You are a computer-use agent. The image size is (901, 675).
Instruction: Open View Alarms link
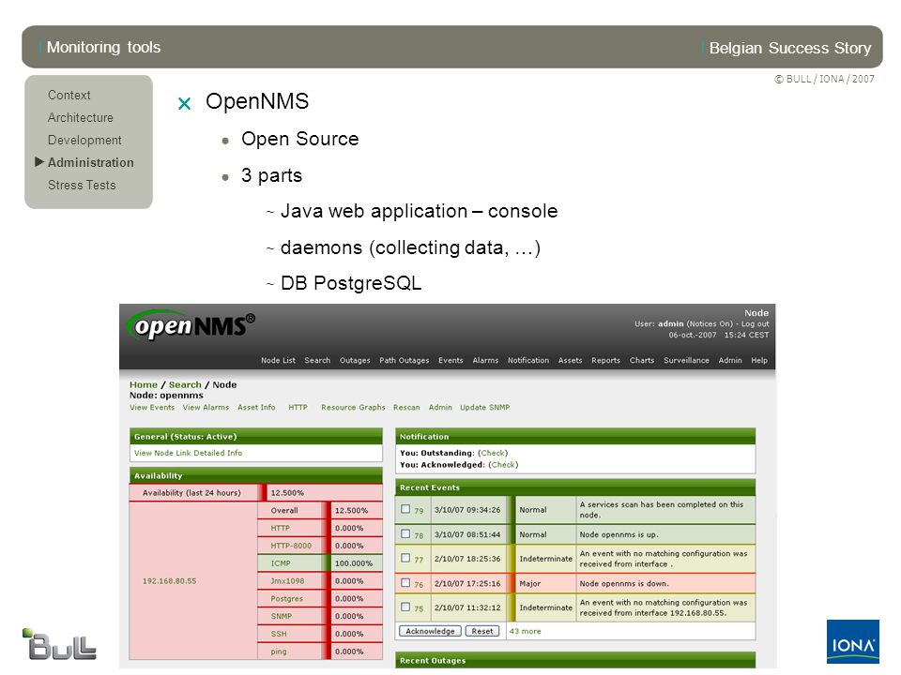click(206, 408)
